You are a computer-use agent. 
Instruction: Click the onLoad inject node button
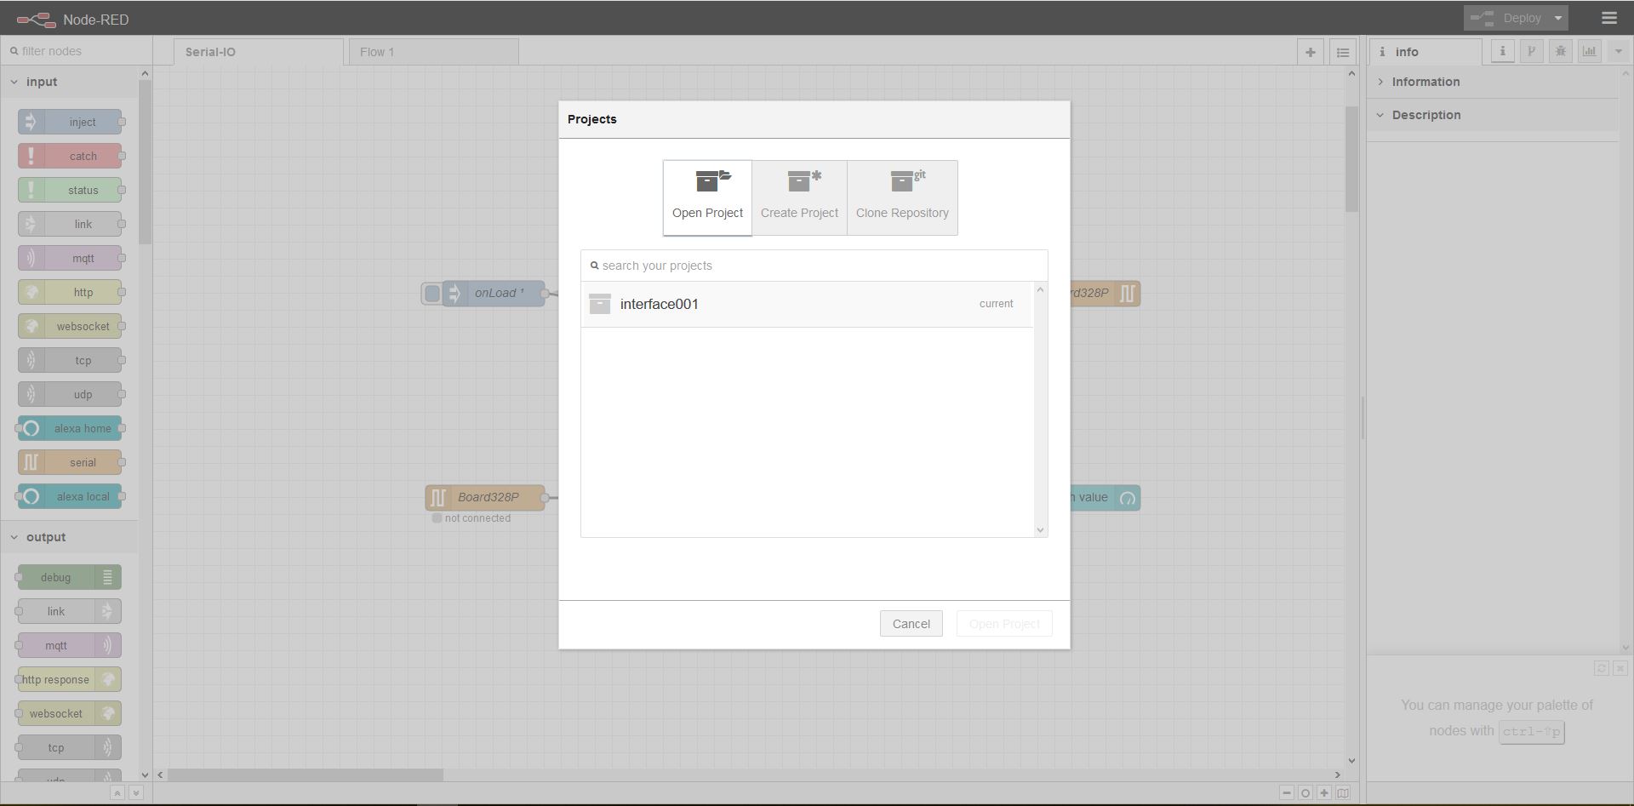click(432, 294)
